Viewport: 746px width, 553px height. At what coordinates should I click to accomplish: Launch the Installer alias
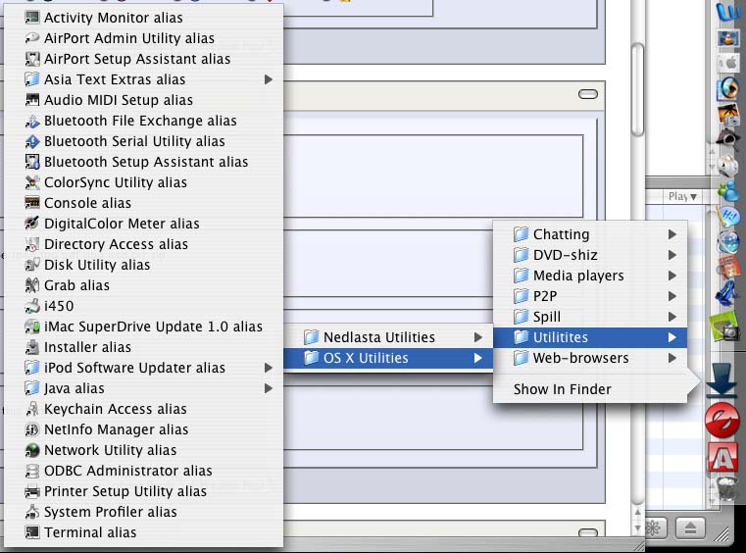pyautogui.click(x=144, y=347)
